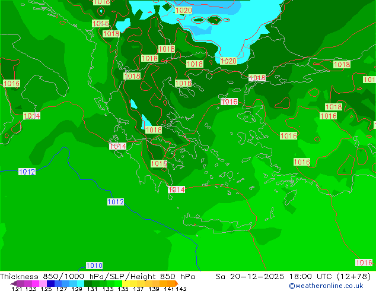Click the 1014 label in Italy at left
The width and height of the screenshot is (376, 291).
(31, 116)
